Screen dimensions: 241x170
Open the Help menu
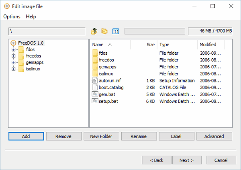point(31,16)
